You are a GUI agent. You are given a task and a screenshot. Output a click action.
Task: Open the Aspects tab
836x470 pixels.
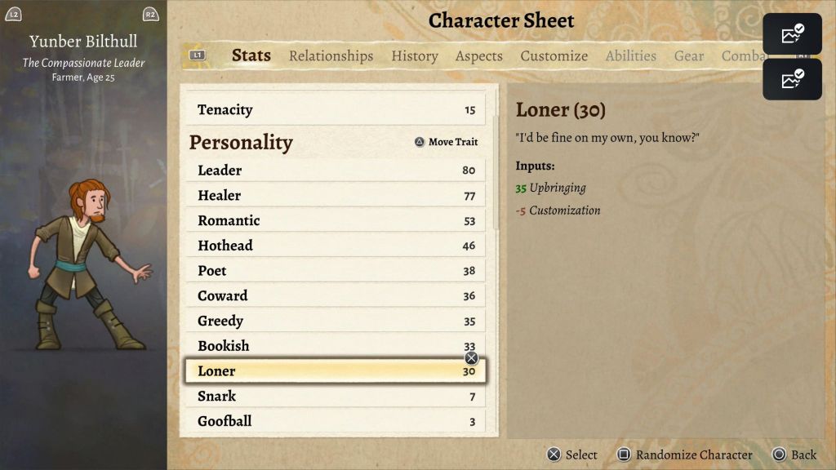click(x=478, y=55)
